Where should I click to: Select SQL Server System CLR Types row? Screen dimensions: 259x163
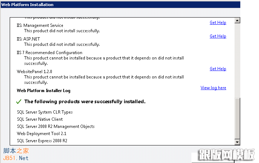[x=45, y=112]
